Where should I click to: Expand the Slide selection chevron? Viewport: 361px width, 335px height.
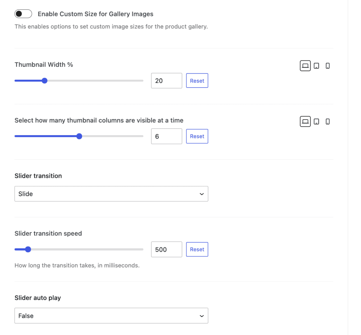(x=201, y=194)
